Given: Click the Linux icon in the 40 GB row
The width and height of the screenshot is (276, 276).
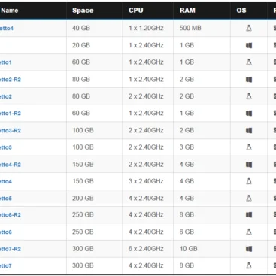Looking at the screenshot, I should click(x=249, y=28).
